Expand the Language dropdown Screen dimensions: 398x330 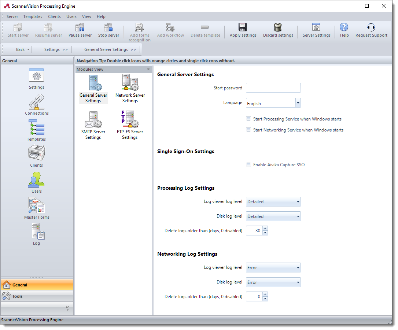[298, 103]
